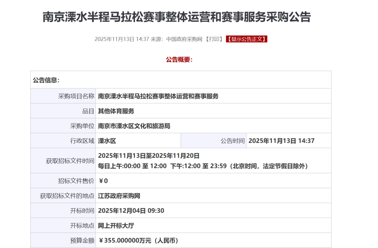Select the ¥0 tender document price
This screenshot has height=248, width=378.
click(103, 181)
